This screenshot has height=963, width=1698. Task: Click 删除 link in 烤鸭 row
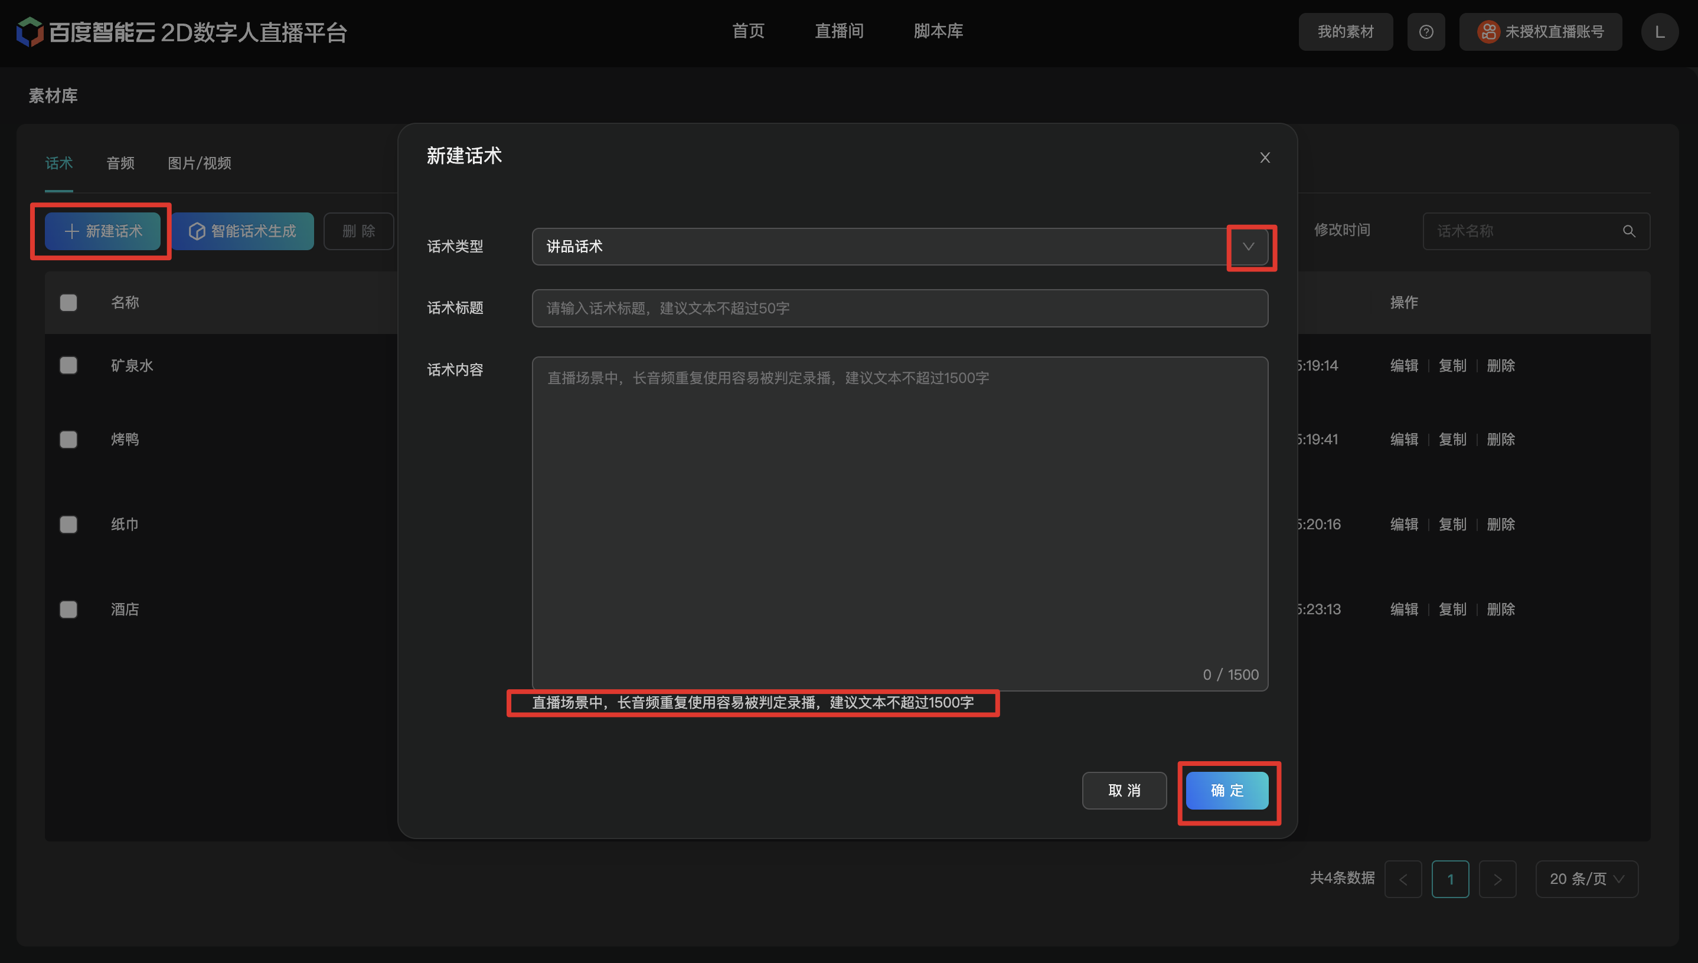click(x=1501, y=439)
